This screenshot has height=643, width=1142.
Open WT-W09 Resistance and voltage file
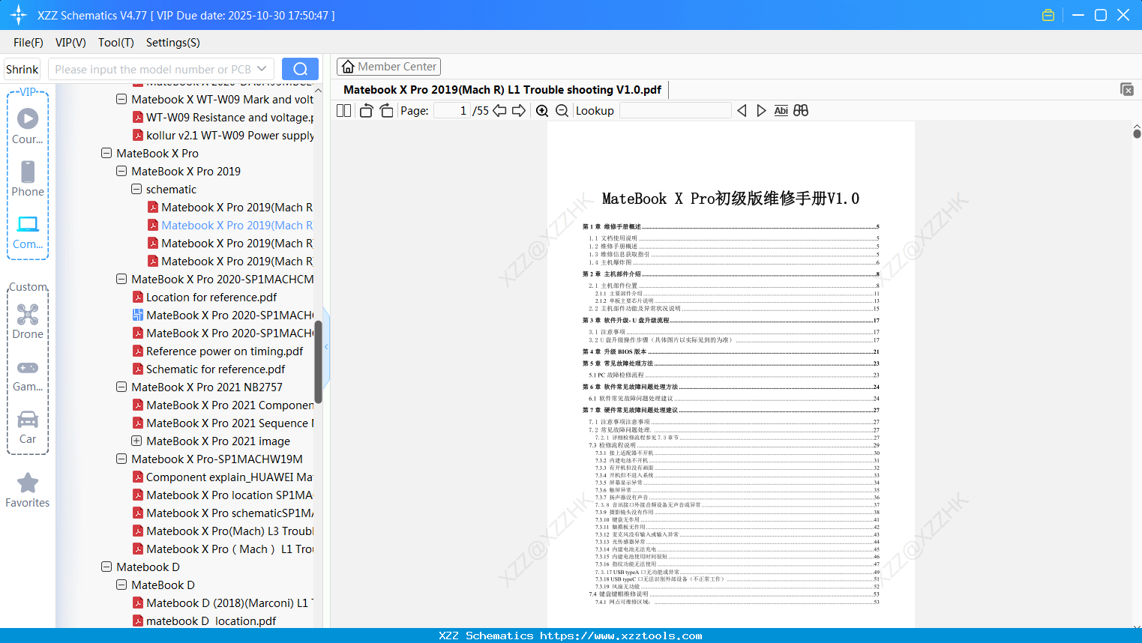point(229,117)
